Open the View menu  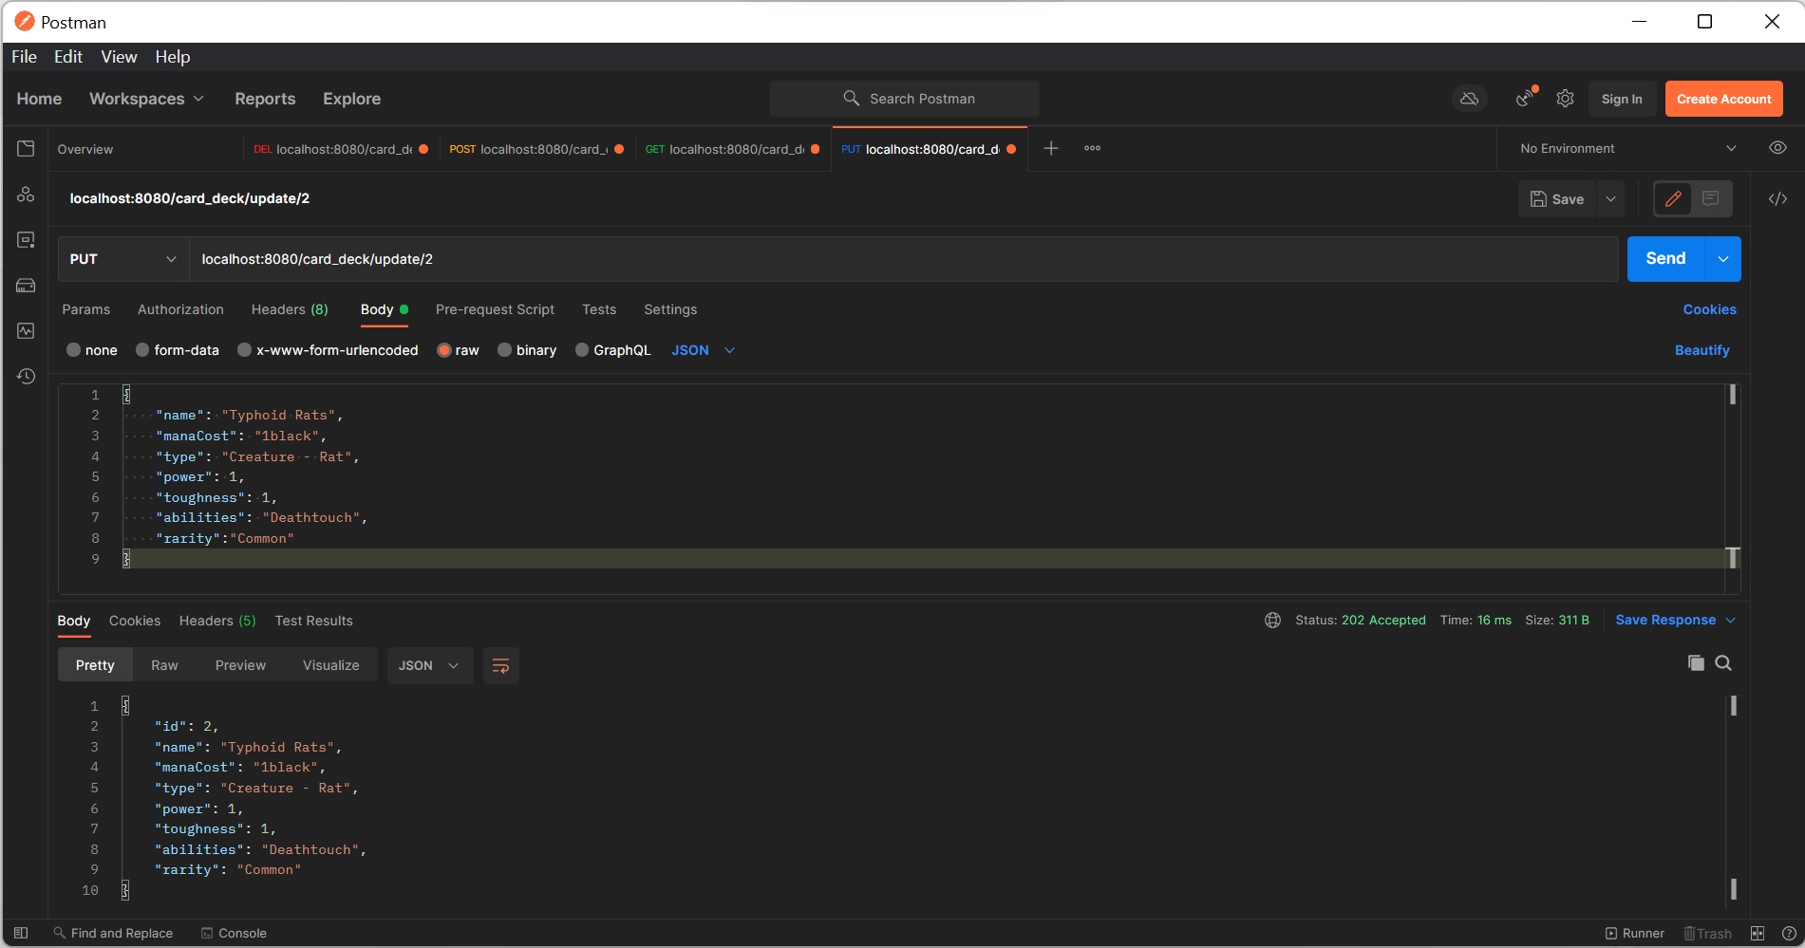point(119,57)
